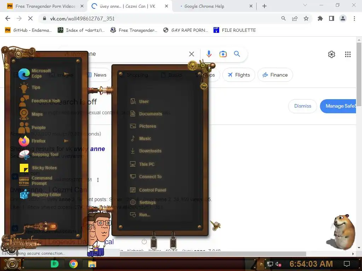This screenshot has height=271, width=362.
Task: Open a new tab
Action: (264, 6)
